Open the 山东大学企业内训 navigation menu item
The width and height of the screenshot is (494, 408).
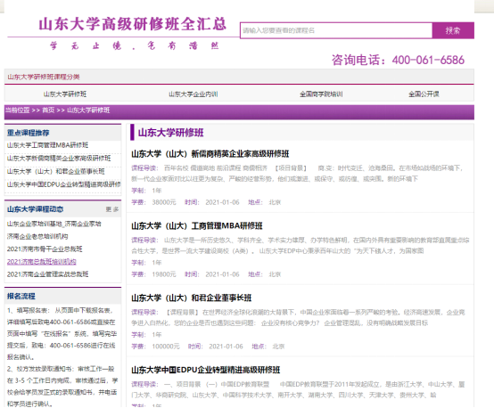193,94
